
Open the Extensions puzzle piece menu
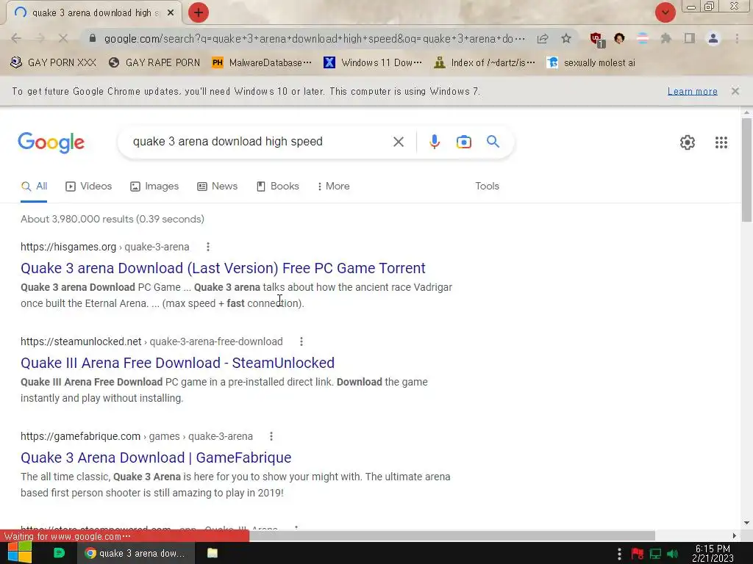click(x=665, y=38)
